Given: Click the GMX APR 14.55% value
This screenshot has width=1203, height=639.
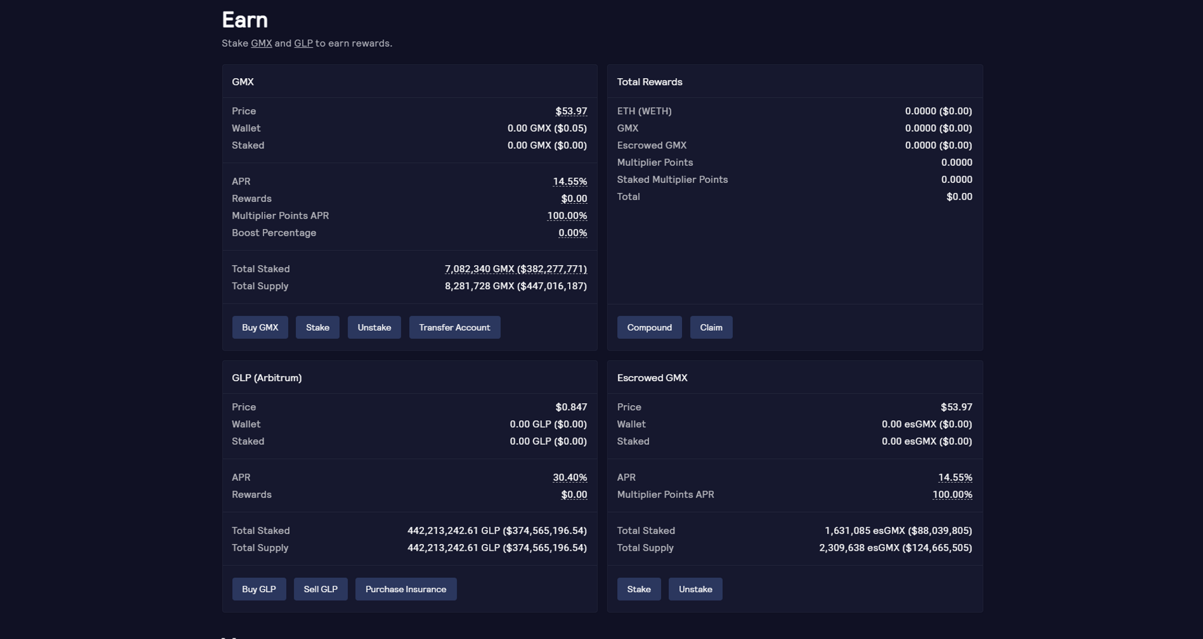Looking at the screenshot, I should coord(570,182).
